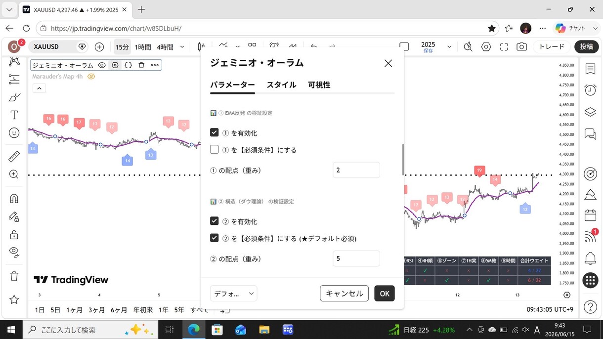Click the キャンセル button
Viewport: 603px width, 339px height.
click(344, 294)
